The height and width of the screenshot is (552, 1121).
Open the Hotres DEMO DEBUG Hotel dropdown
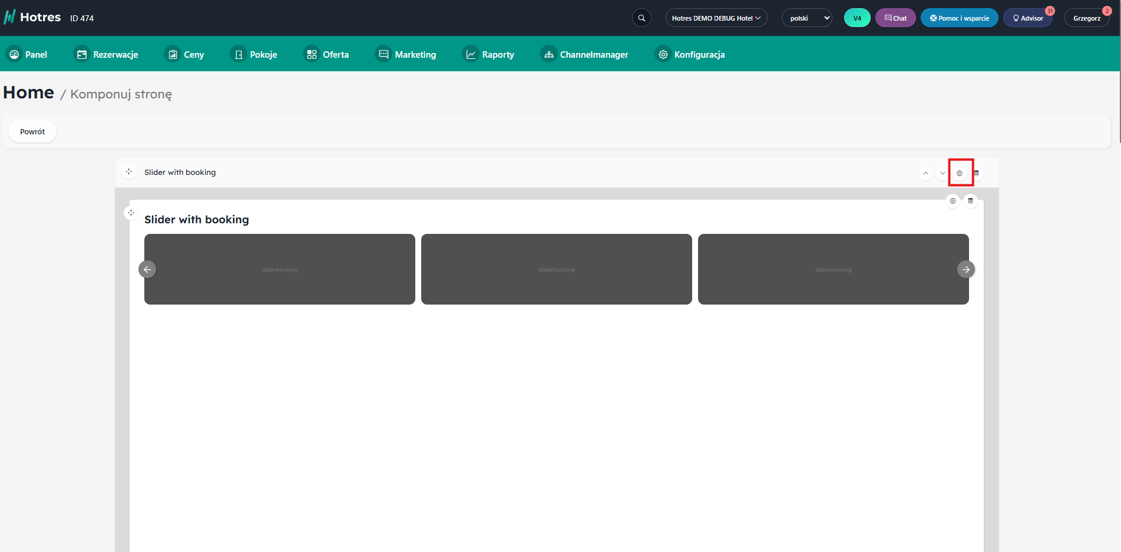716,18
